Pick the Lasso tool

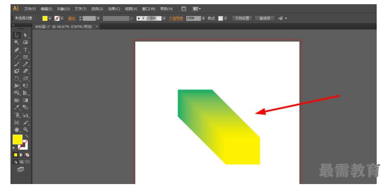[26, 42]
